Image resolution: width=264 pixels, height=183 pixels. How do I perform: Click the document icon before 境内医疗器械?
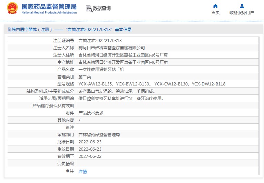[x=9, y=30]
